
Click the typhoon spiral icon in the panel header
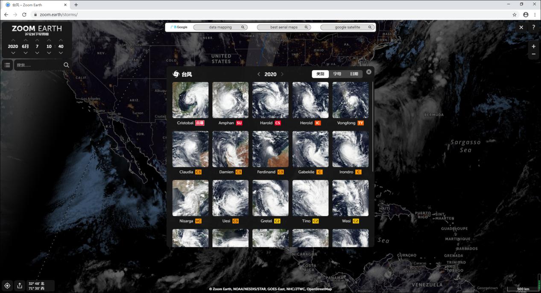[x=175, y=74]
